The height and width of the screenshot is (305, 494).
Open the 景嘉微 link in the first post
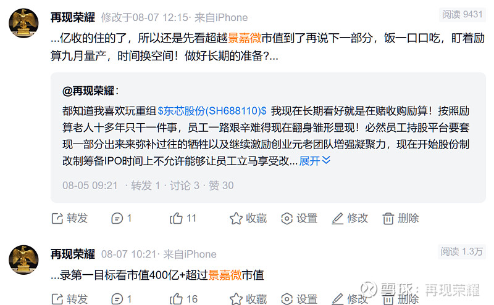[x=245, y=38]
